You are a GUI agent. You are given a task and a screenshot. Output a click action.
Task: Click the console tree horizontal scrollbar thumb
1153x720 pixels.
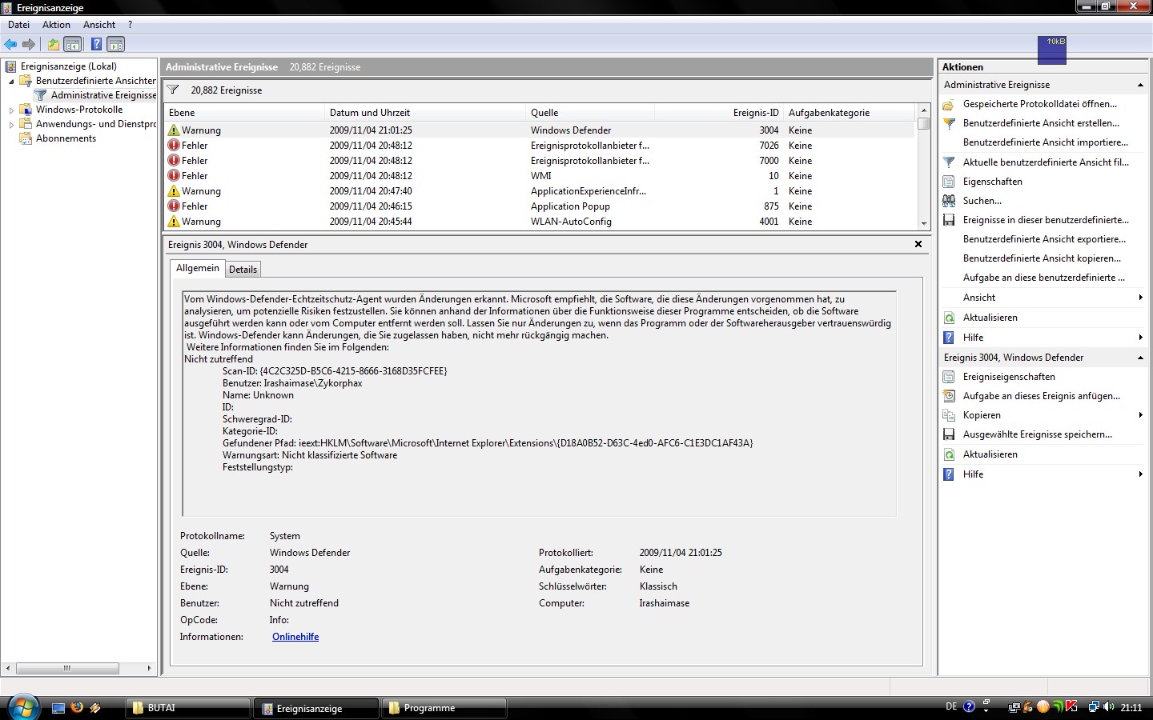[x=67, y=668]
